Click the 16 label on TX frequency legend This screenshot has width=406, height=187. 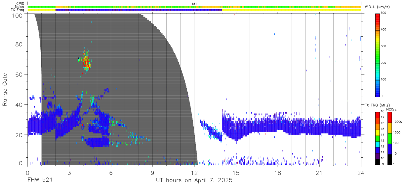[x=383, y=123]
